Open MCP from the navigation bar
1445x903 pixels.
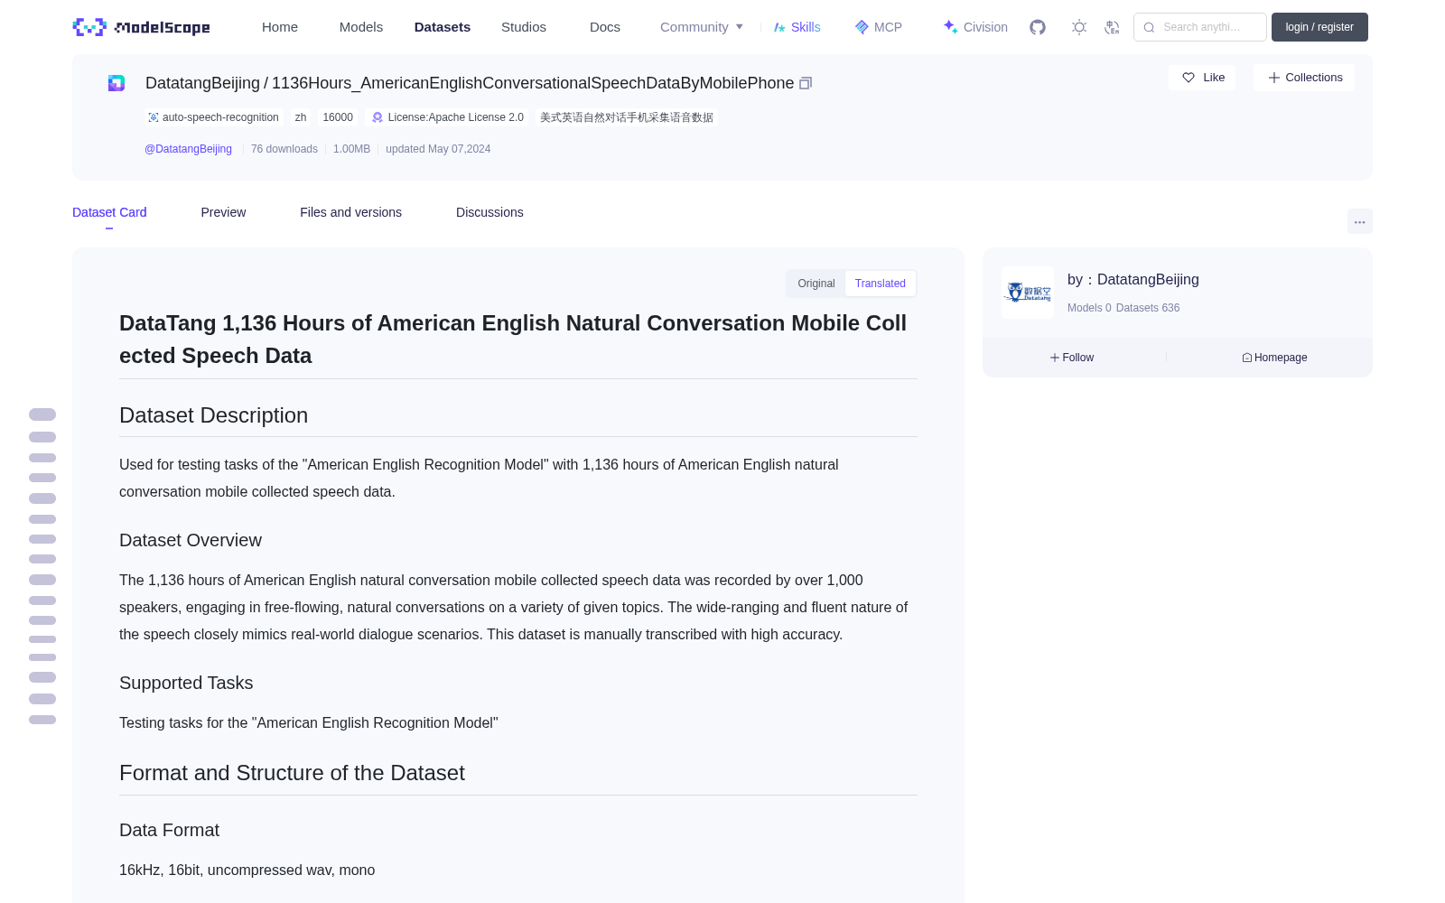[878, 27]
